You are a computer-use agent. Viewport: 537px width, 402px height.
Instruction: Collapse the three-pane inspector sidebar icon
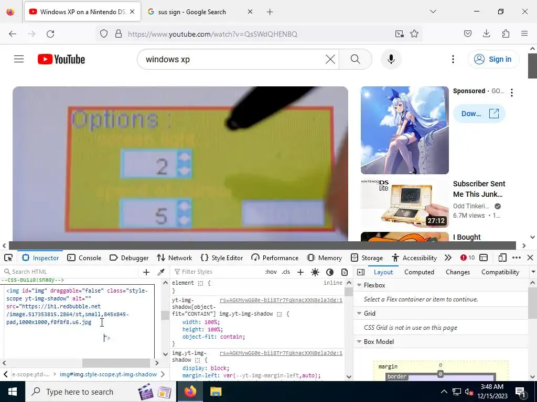[361, 272]
